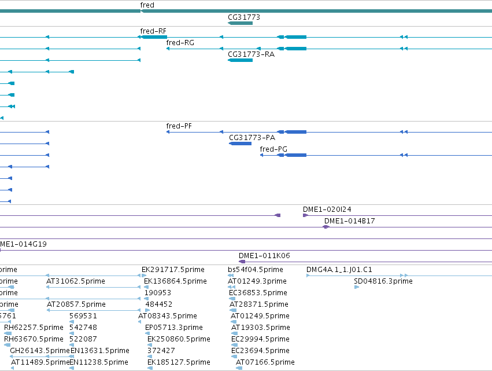Screen dimensions: 492x371
Task: Select the RH62257.5prime EST label
Action: click(x=34, y=328)
